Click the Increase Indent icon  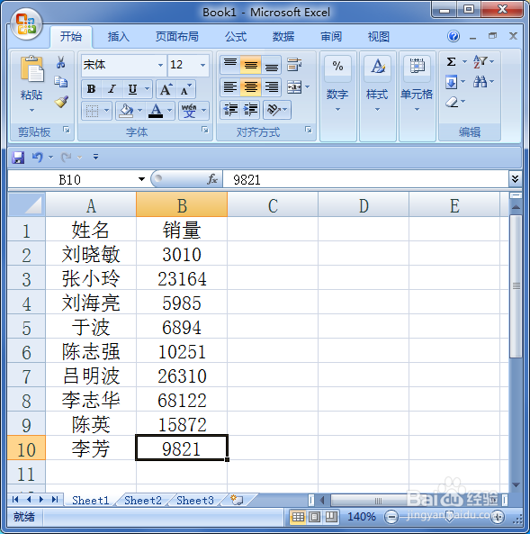point(250,110)
